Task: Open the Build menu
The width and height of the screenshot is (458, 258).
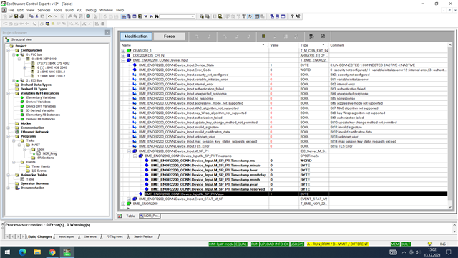Action: [x=69, y=10]
